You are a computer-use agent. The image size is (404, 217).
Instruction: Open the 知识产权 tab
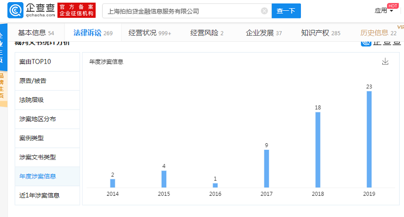click(320, 33)
